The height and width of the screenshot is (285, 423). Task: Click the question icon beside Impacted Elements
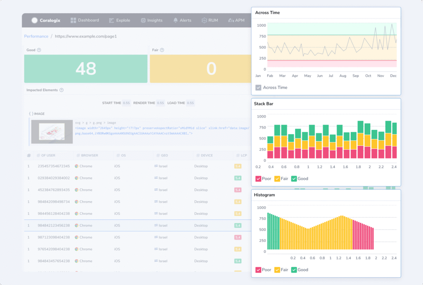coord(62,90)
